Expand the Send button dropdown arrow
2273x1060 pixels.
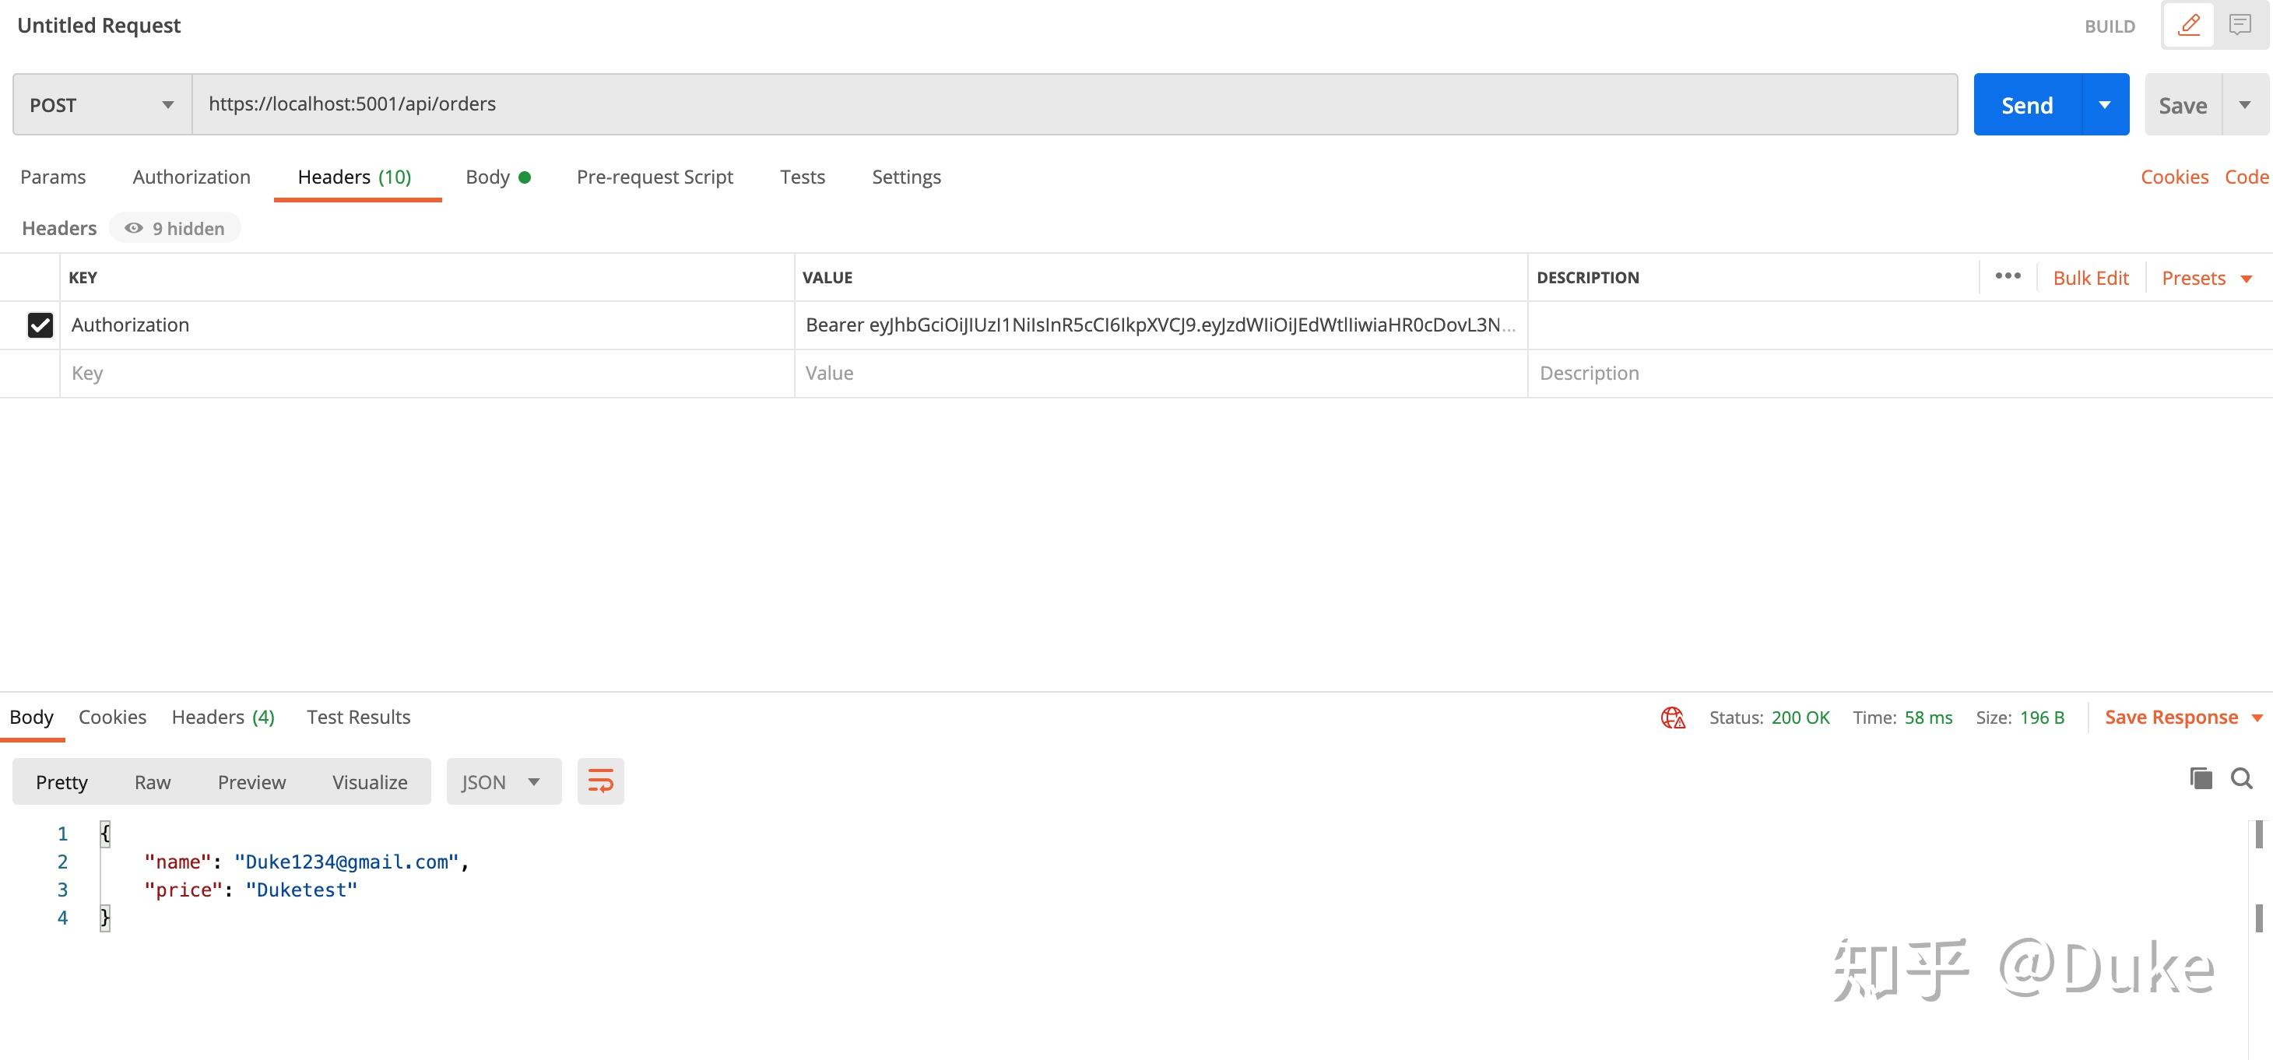(x=2104, y=105)
